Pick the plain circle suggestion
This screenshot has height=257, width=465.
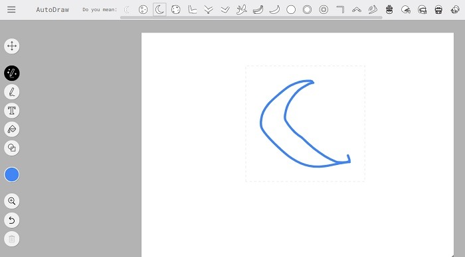tap(291, 10)
